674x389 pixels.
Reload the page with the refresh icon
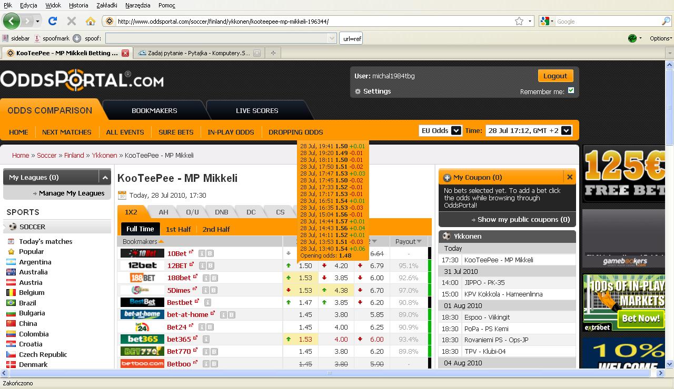click(x=53, y=21)
